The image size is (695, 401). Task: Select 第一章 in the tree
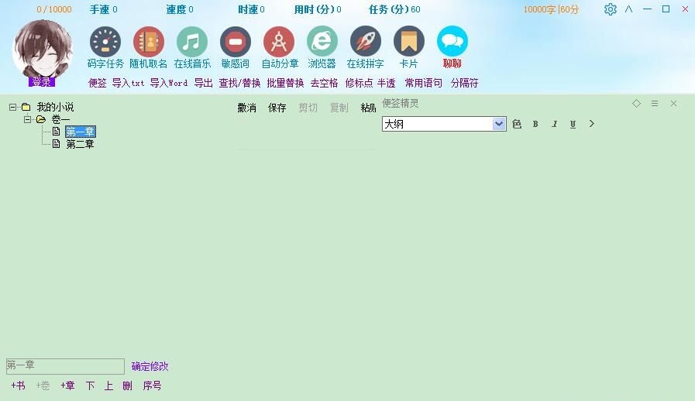(x=81, y=132)
